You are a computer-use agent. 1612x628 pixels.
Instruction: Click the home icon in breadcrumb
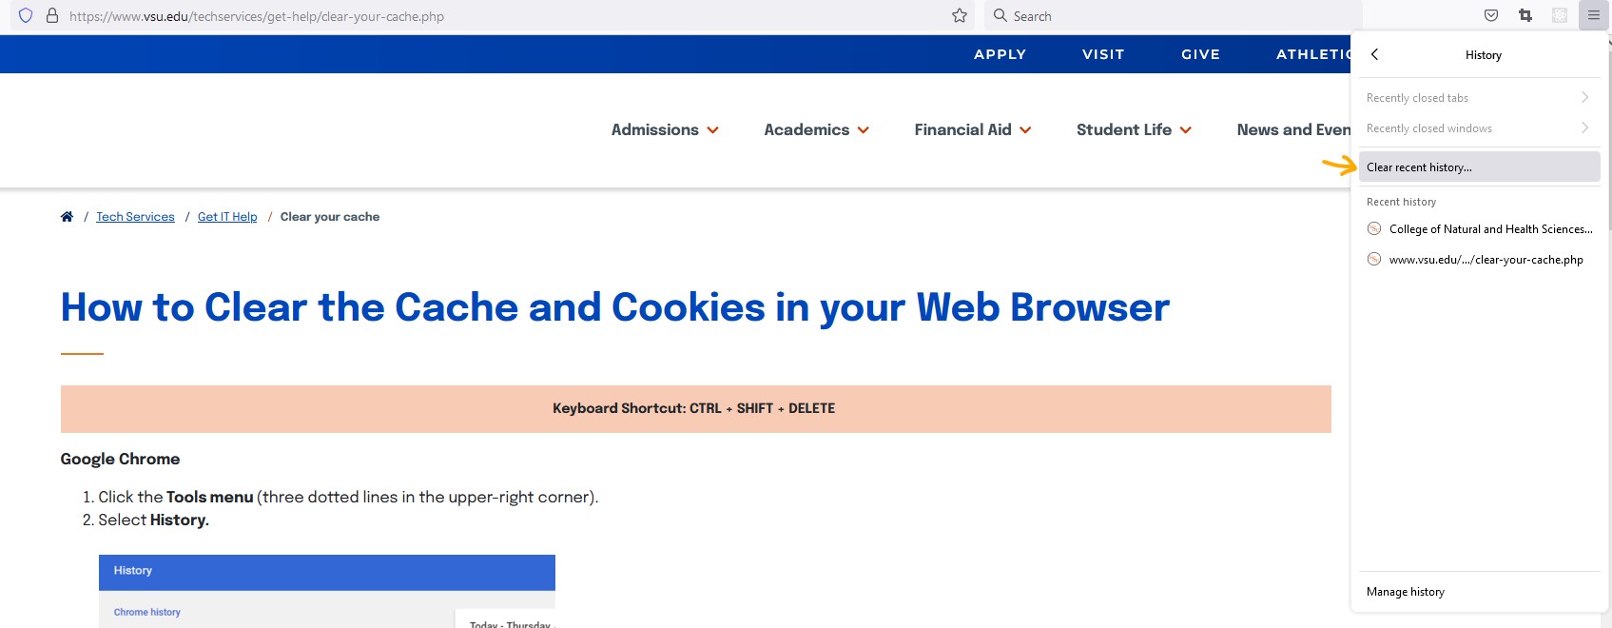pos(67,217)
